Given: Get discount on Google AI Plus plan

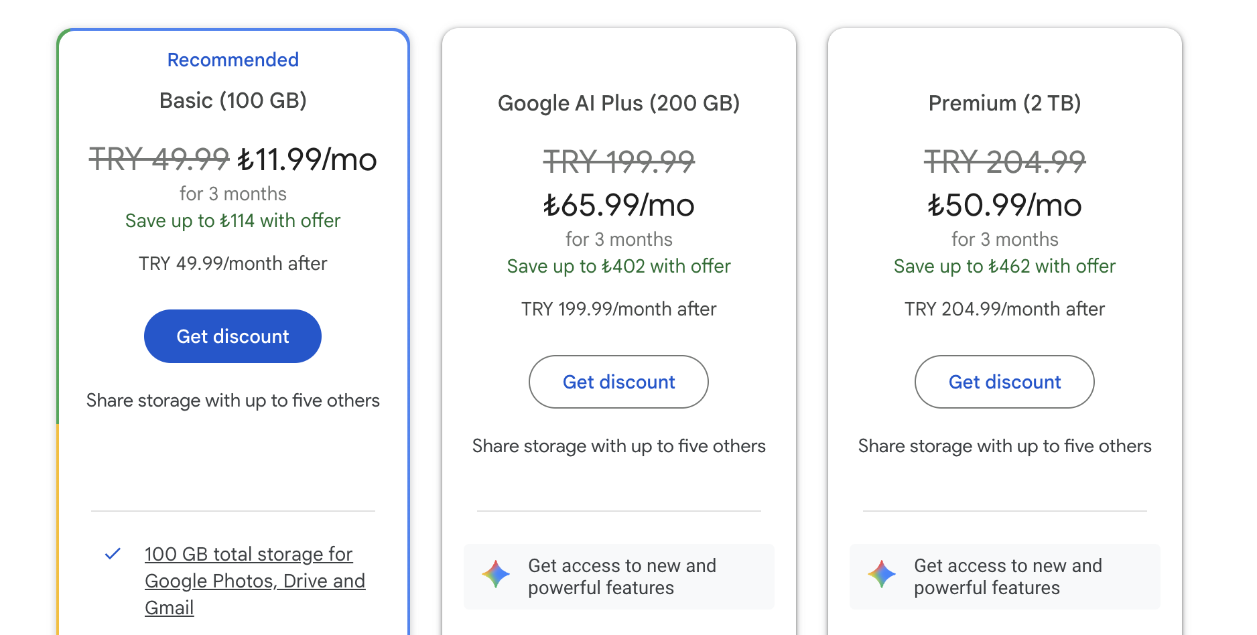Looking at the screenshot, I should [x=618, y=382].
